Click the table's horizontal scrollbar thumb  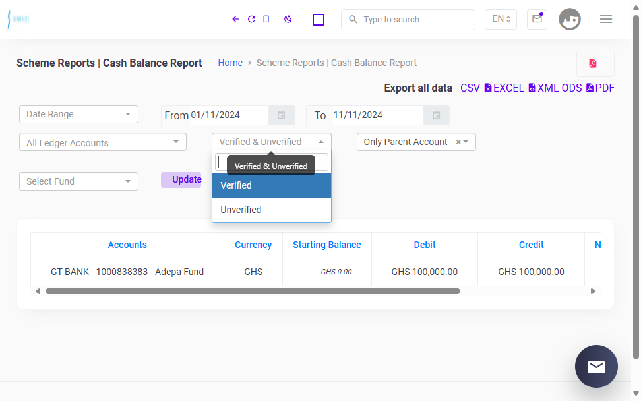click(x=253, y=291)
